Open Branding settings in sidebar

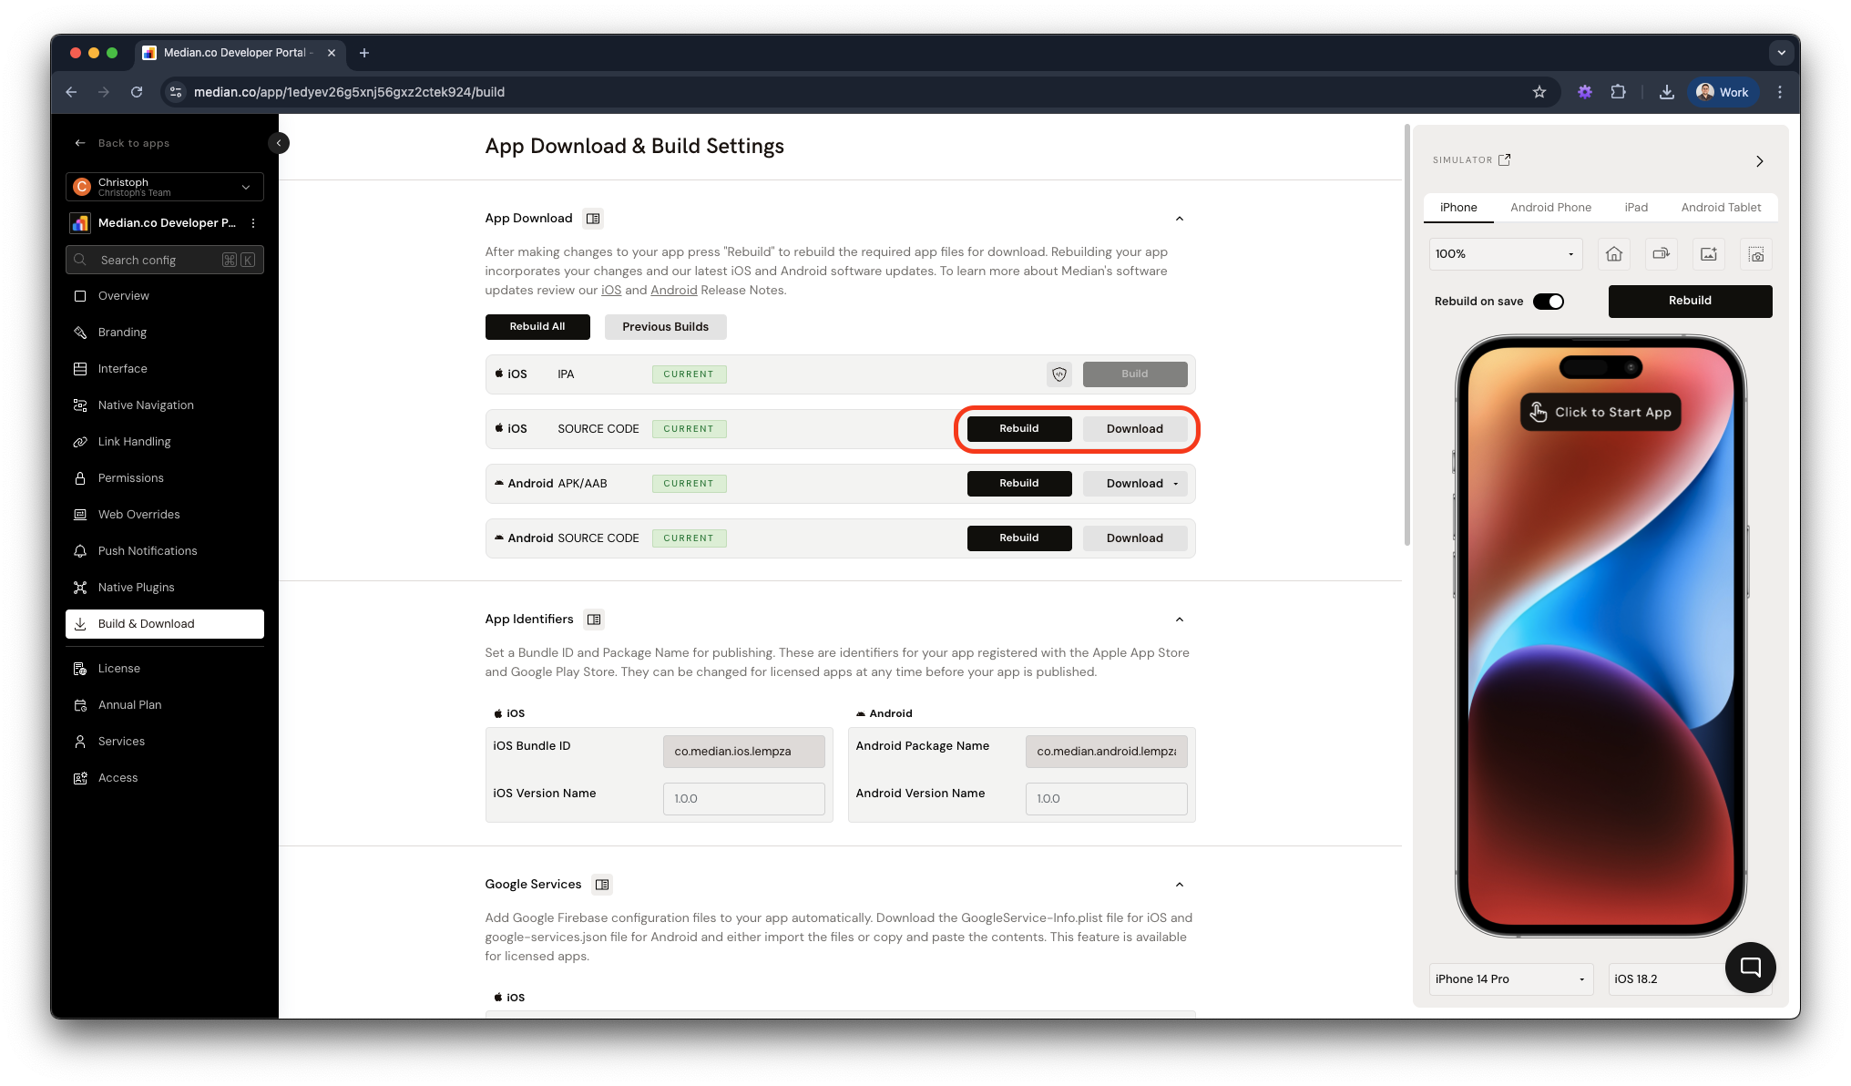164,333
